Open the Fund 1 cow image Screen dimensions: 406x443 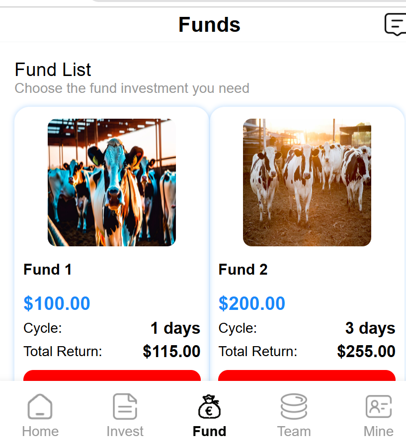coord(112,182)
